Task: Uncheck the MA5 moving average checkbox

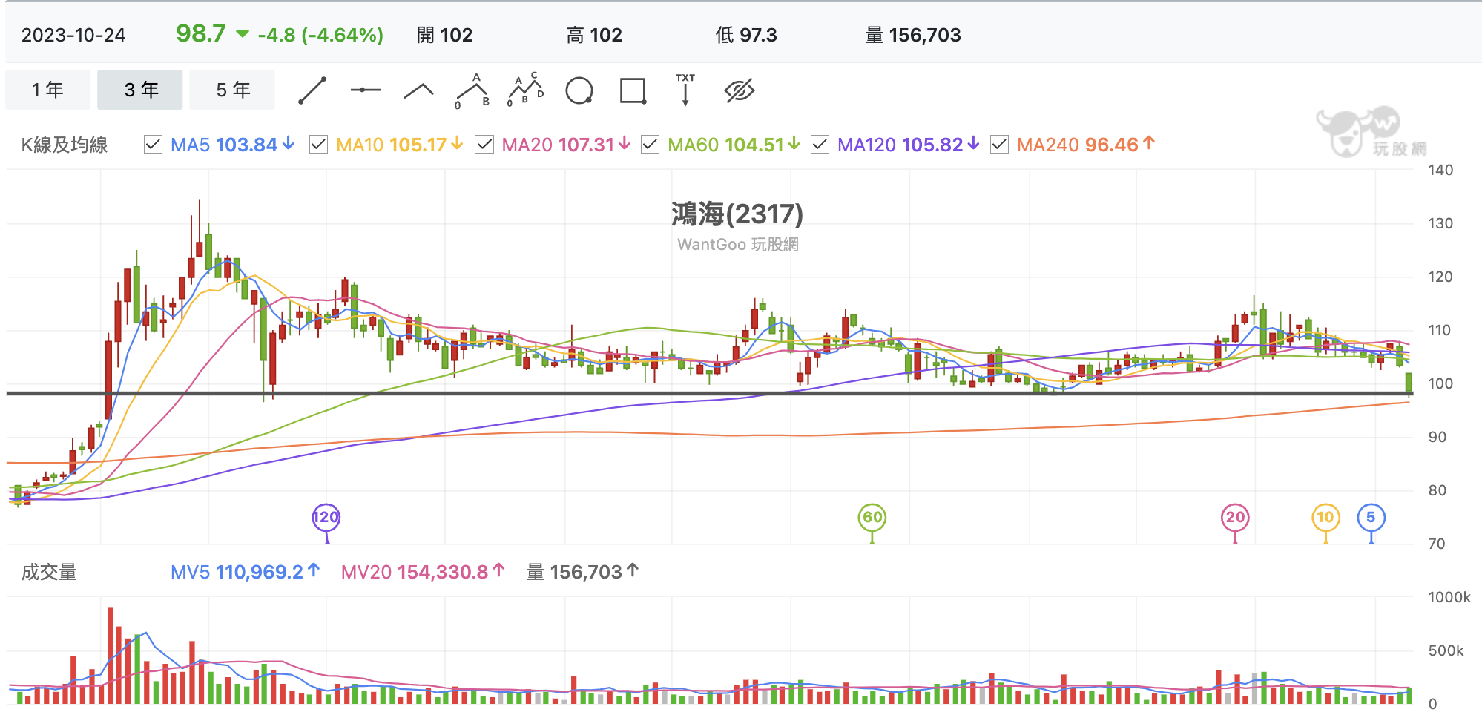Action: point(153,145)
